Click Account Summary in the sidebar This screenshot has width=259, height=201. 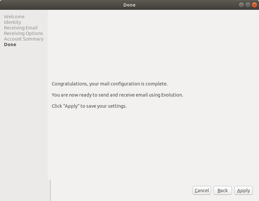[24, 39]
